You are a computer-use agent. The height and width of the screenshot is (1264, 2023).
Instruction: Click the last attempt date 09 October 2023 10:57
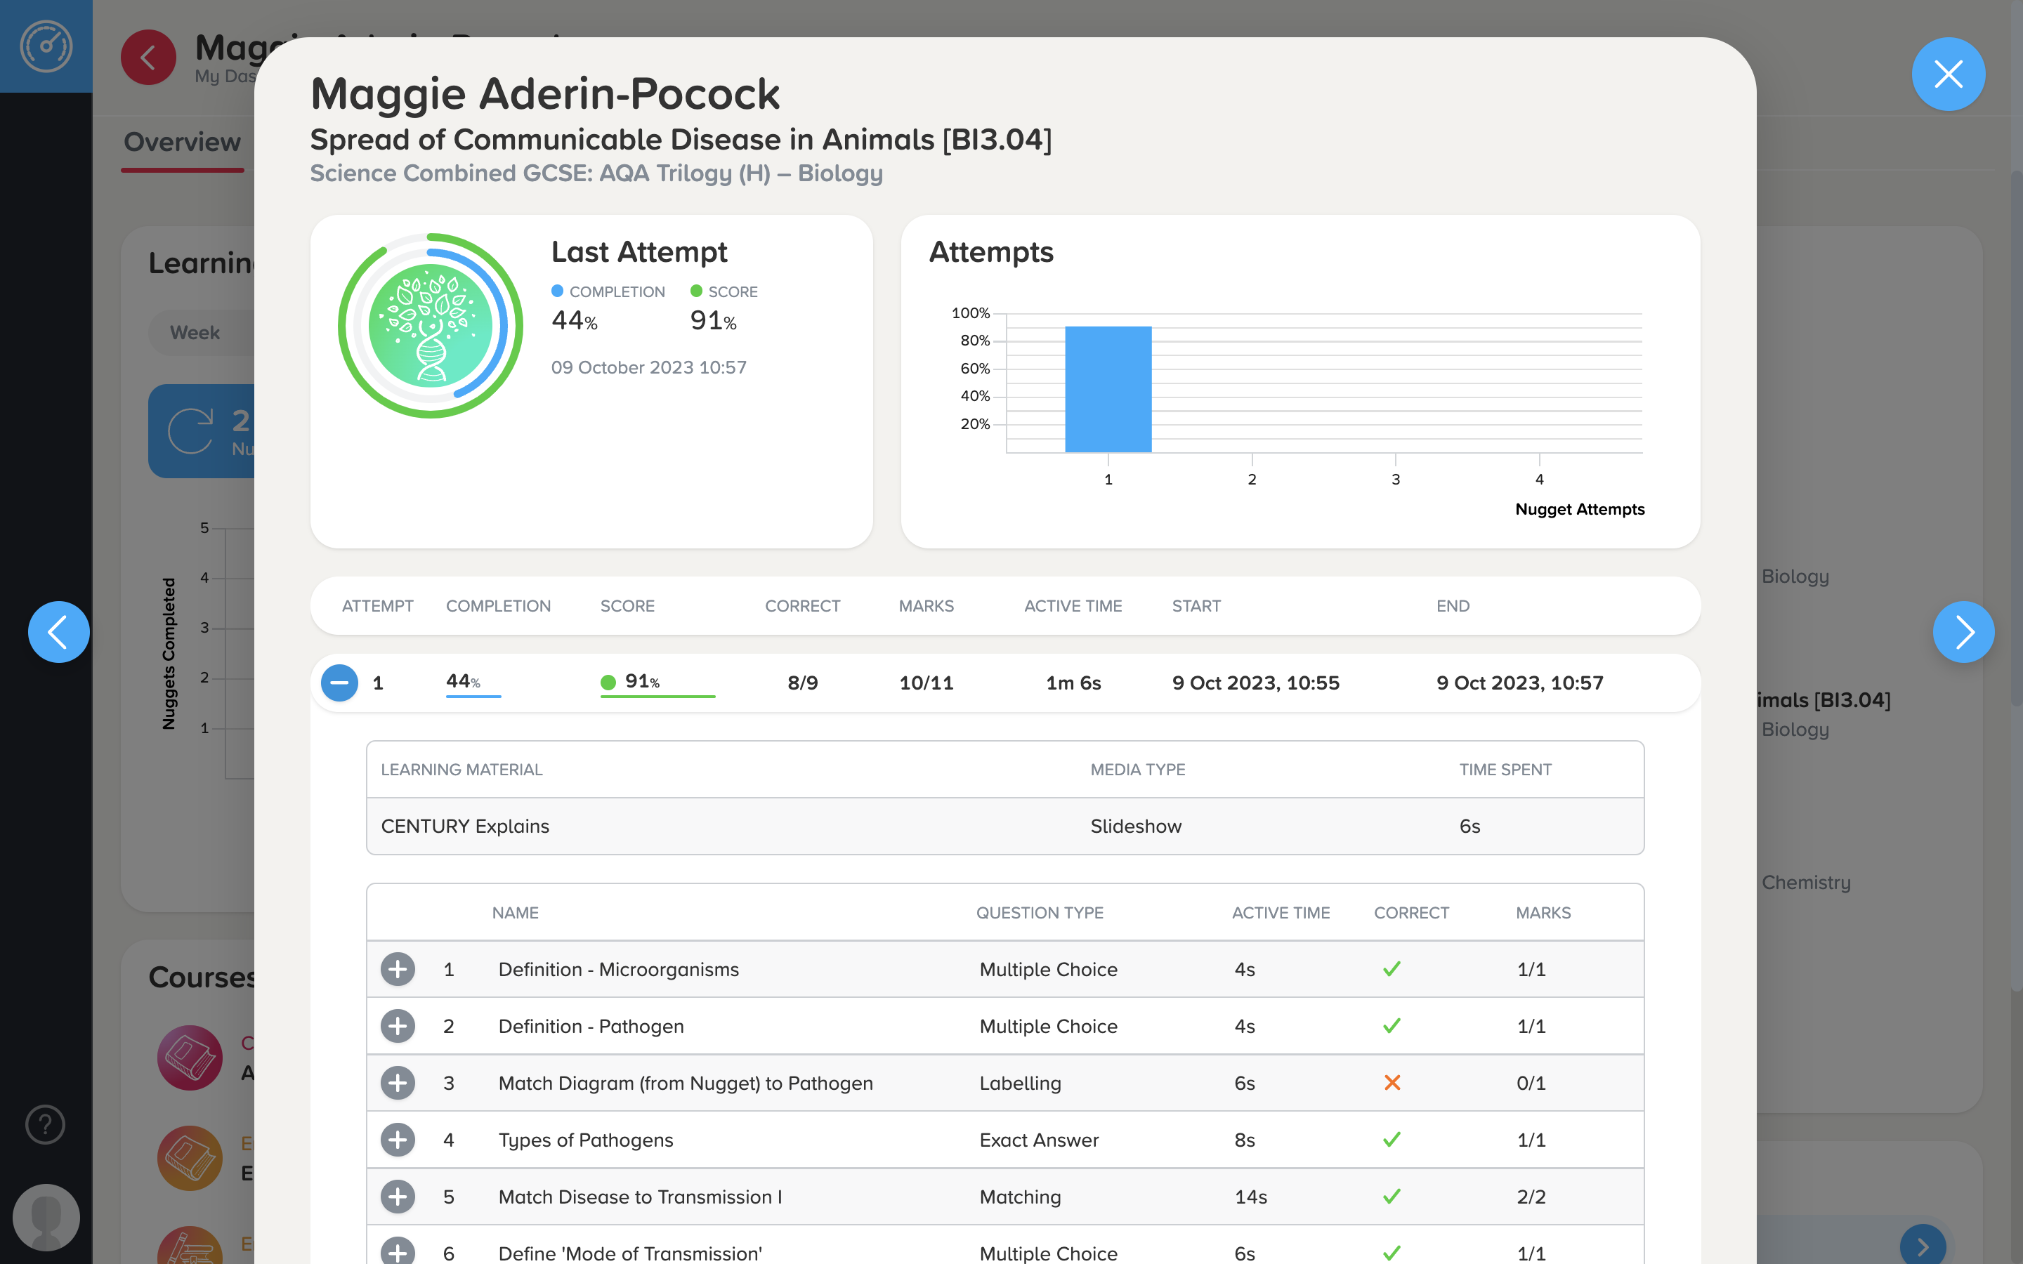649,368
